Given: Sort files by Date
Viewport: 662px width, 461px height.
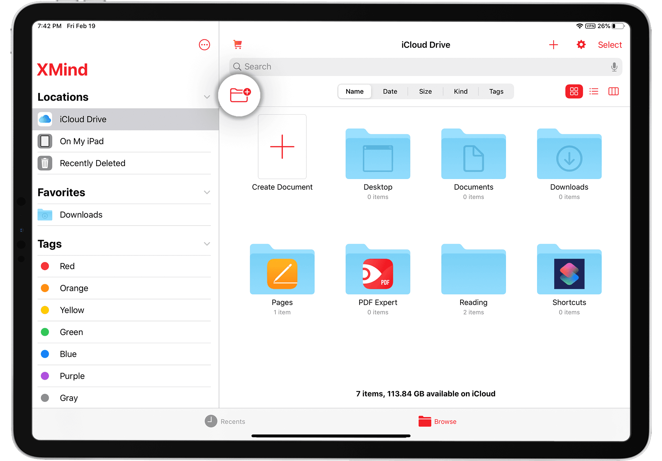Looking at the screenshot, I should pyautogui.click(x=390, y=91).
